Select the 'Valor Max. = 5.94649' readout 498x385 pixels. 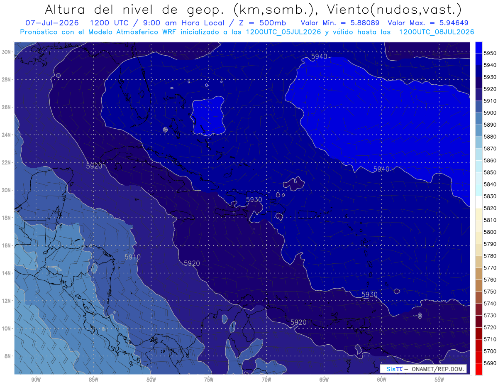[x=428, y=22]
